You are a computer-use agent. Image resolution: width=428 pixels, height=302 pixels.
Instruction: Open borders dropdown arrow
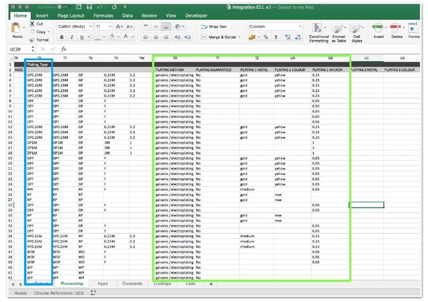[x=104, y=37]
